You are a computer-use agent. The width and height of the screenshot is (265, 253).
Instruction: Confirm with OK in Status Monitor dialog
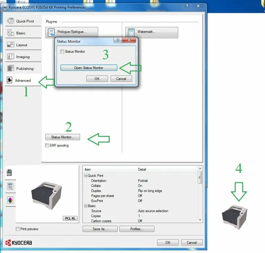click(97, 79)
